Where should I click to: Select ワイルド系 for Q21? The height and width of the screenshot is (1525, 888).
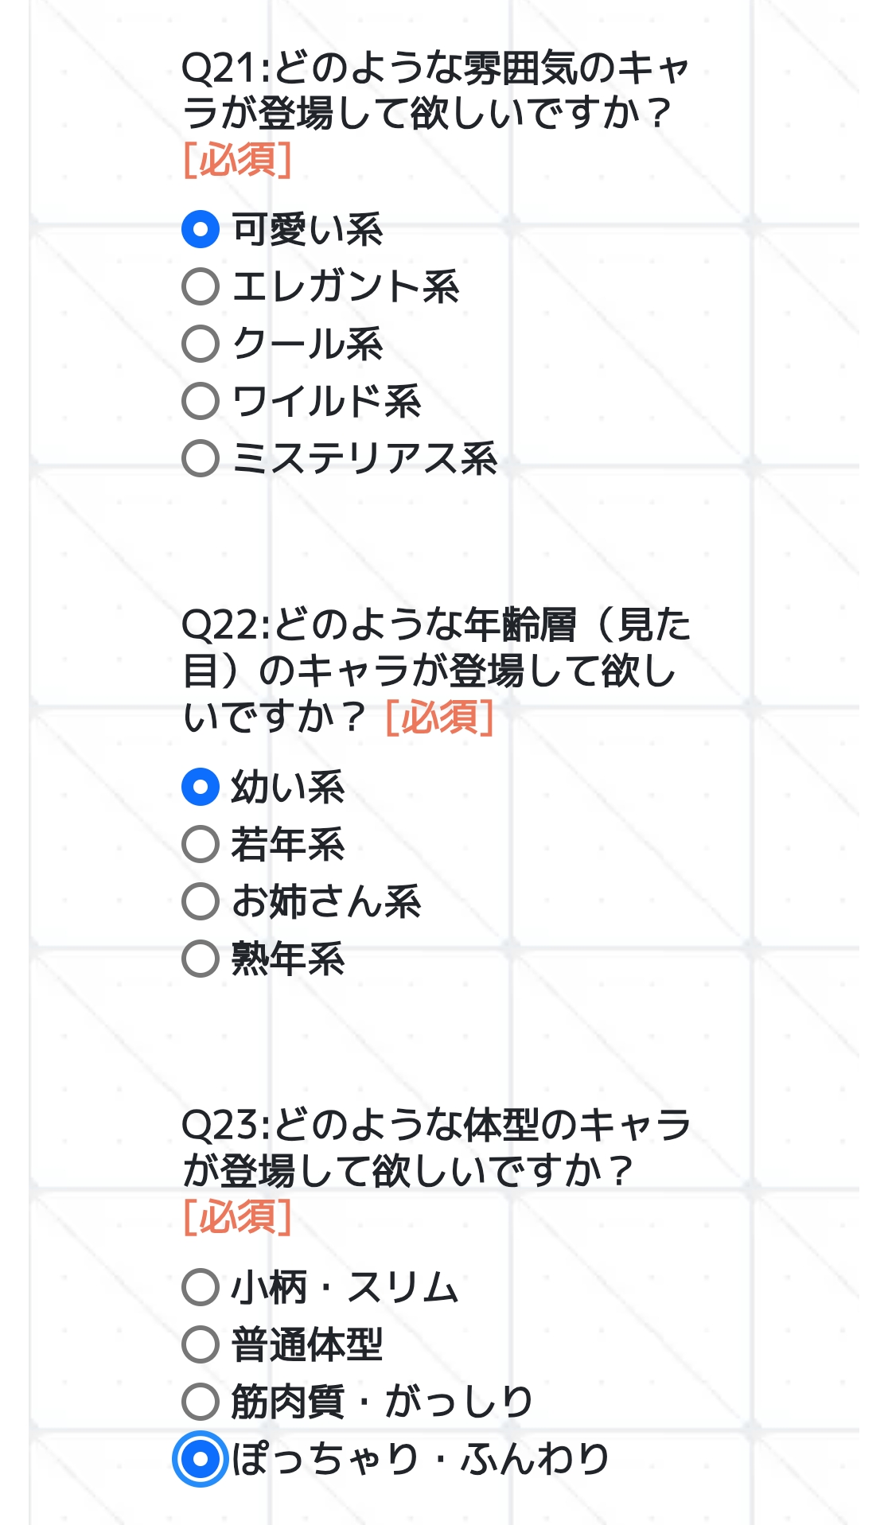[201, 401]
